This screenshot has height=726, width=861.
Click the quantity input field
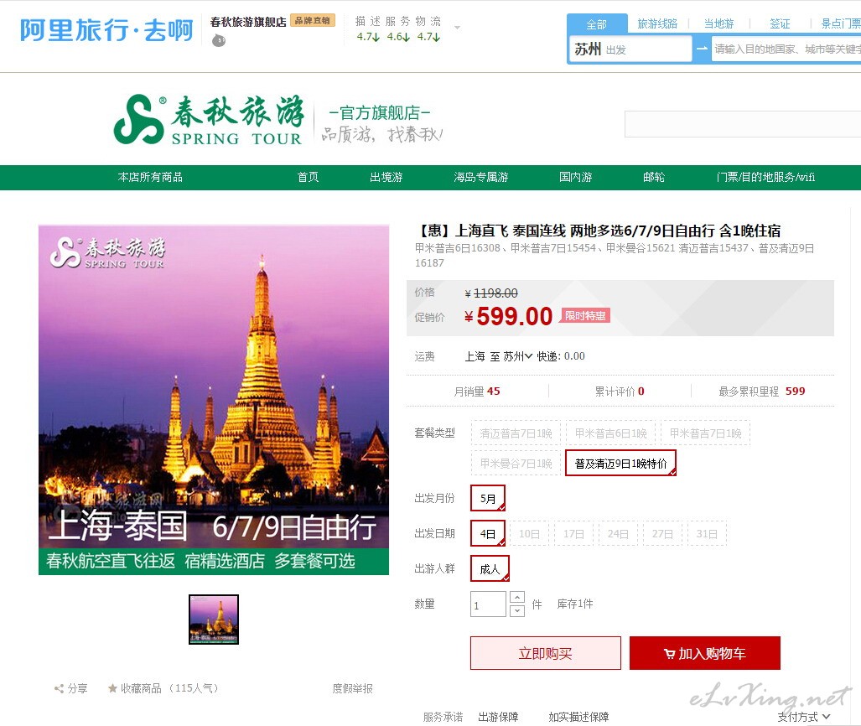pyautogui.click(x=488, y=604)
